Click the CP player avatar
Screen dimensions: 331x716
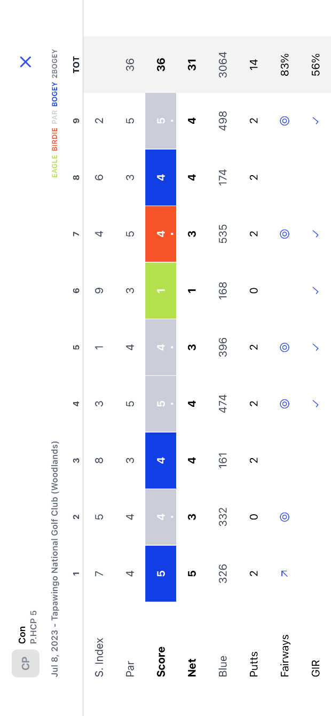click(26, 663)
